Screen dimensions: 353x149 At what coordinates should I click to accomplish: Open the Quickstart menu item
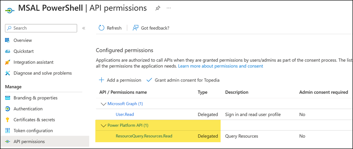(24, 51)
